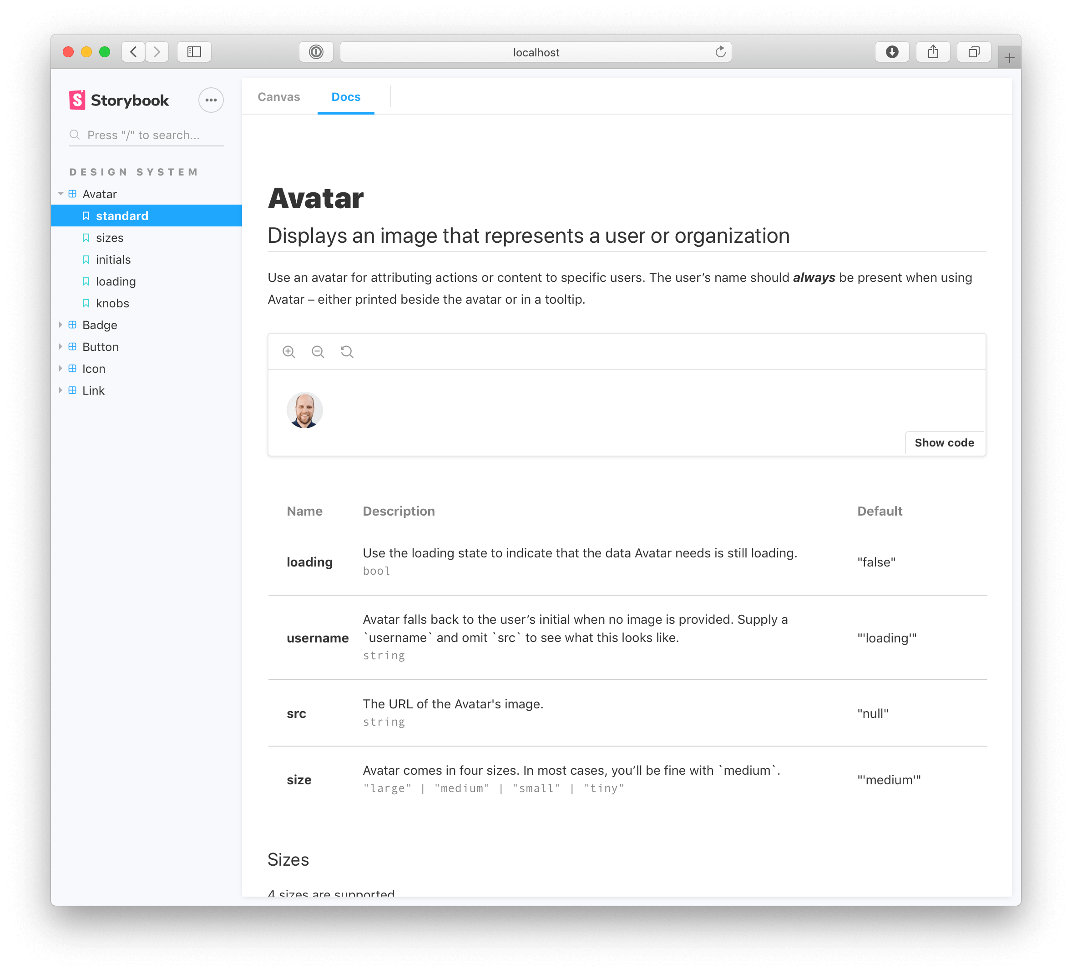Select the Canvas tab

pyautogui.click(x=279, y=96)
